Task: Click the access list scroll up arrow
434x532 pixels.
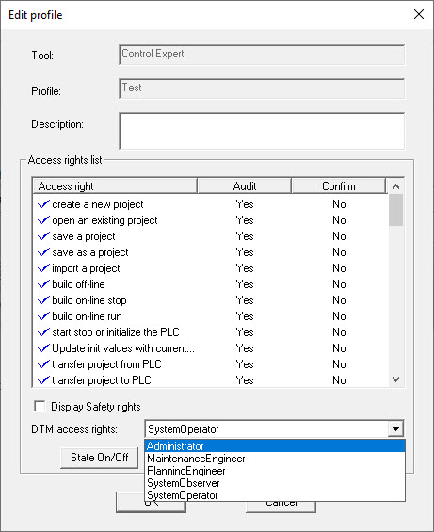Action: pyautogui.click(x=395, y=186)
